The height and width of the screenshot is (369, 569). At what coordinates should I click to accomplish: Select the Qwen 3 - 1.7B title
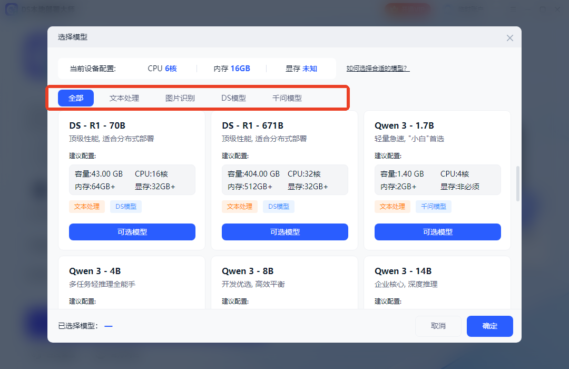coord(404,125)
